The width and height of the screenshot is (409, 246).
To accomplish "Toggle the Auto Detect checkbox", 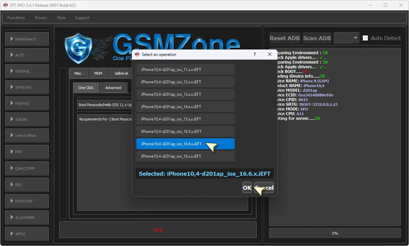I will (x=365, y=38).
